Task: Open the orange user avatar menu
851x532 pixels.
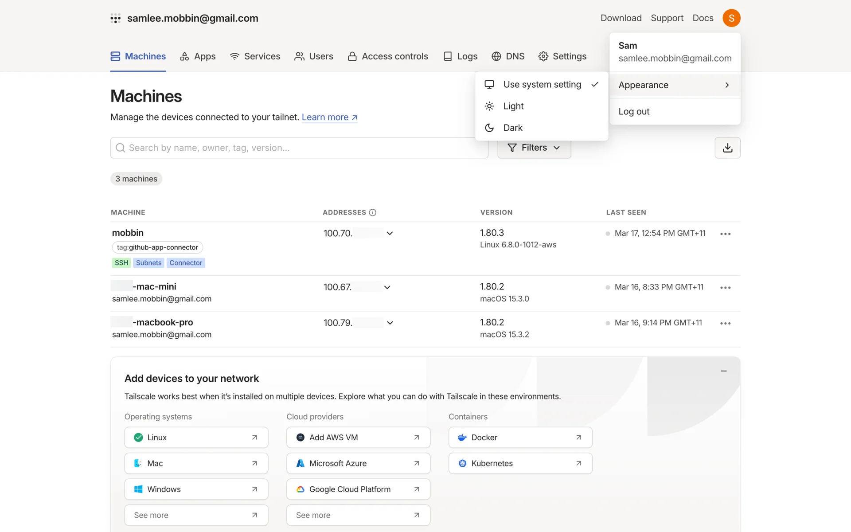Action: tap(731, 18)
